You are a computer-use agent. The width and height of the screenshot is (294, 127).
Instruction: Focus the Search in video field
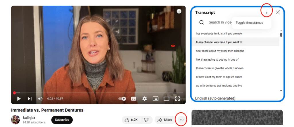coord(220,22)
